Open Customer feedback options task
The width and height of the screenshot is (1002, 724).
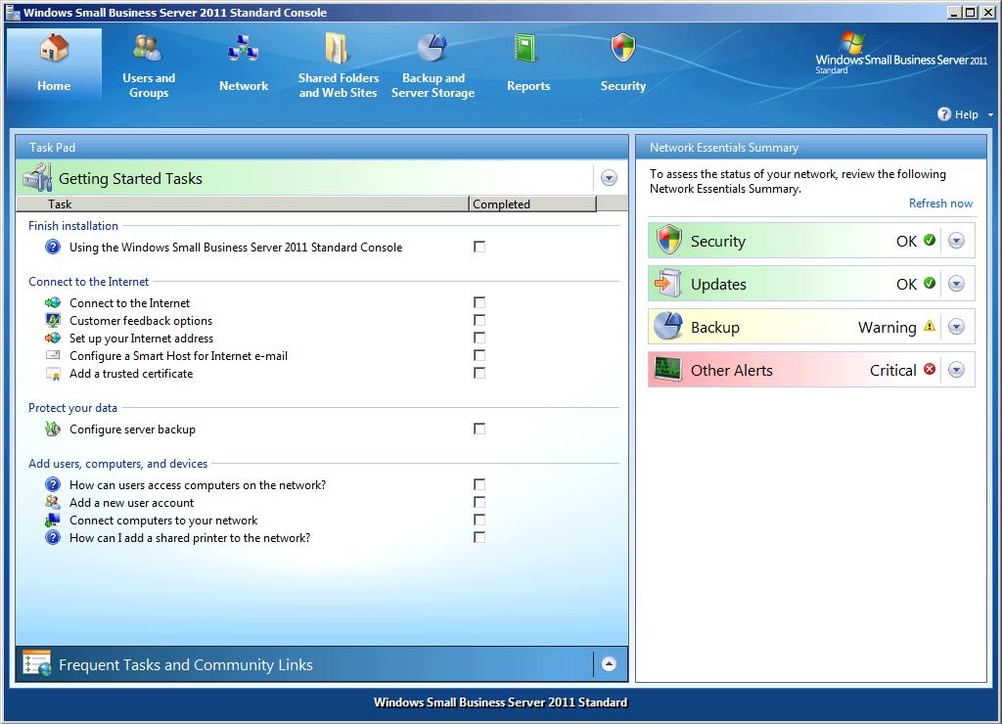[x=53, y=320]
